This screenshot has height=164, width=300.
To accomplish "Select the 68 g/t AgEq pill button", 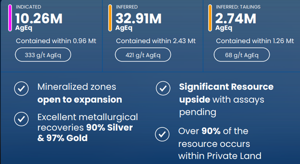I will pyautogui.click(x=242, y=55).
